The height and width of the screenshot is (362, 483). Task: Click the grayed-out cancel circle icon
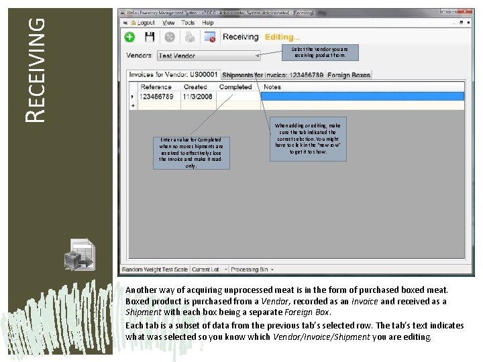[x=170, y=38]
